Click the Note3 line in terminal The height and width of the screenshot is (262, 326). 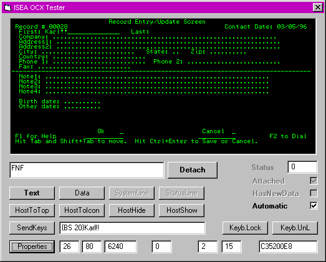[x=157, y=87]
